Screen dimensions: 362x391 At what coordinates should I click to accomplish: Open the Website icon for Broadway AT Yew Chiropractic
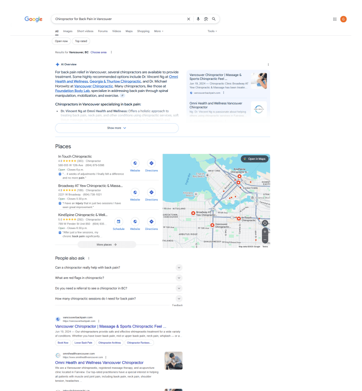pos(135,192)
